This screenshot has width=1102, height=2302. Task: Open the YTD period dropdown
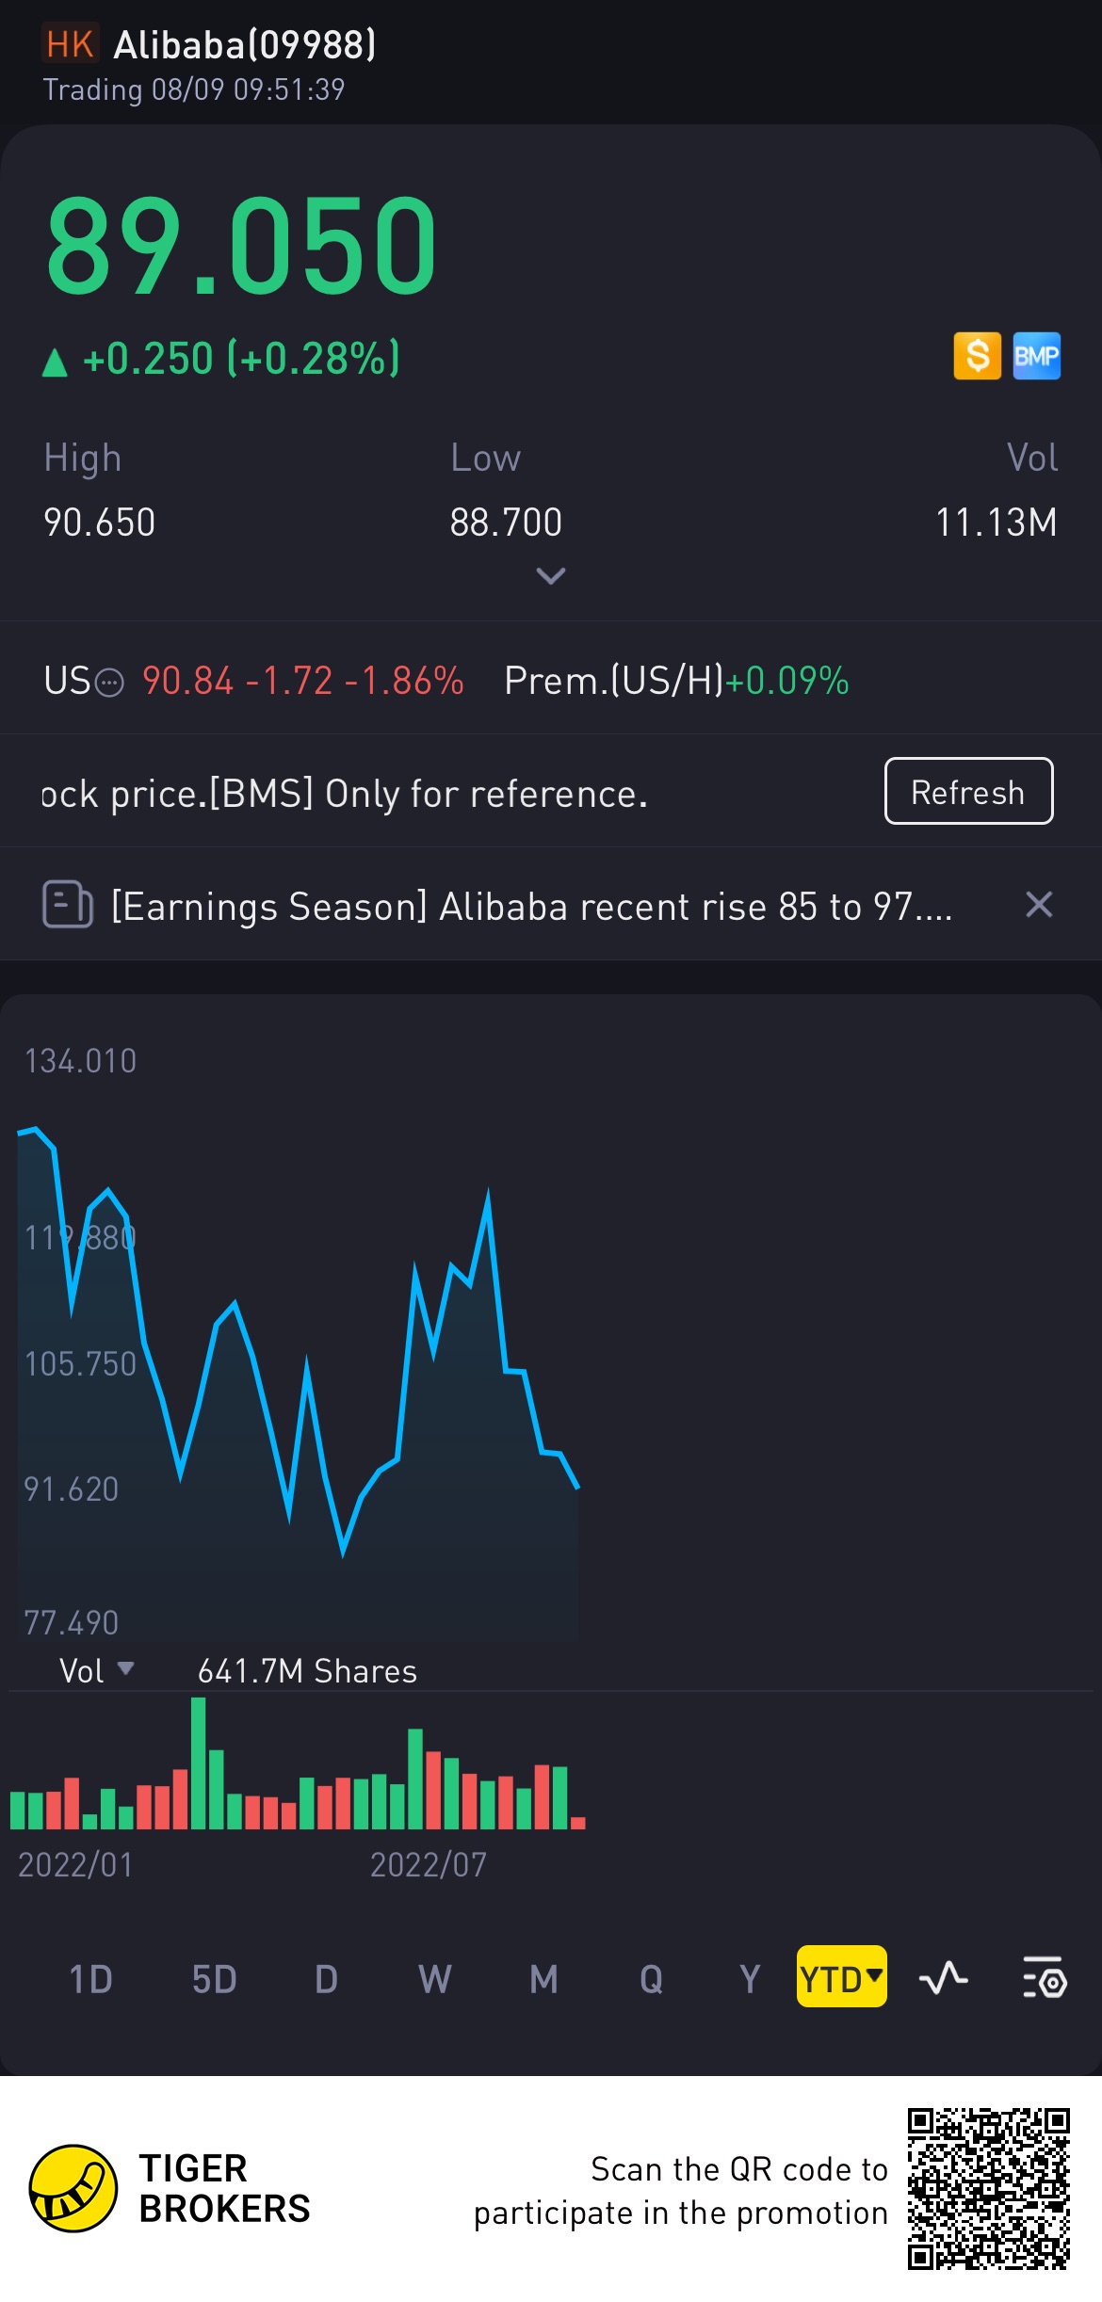[x=841, y=1978]
